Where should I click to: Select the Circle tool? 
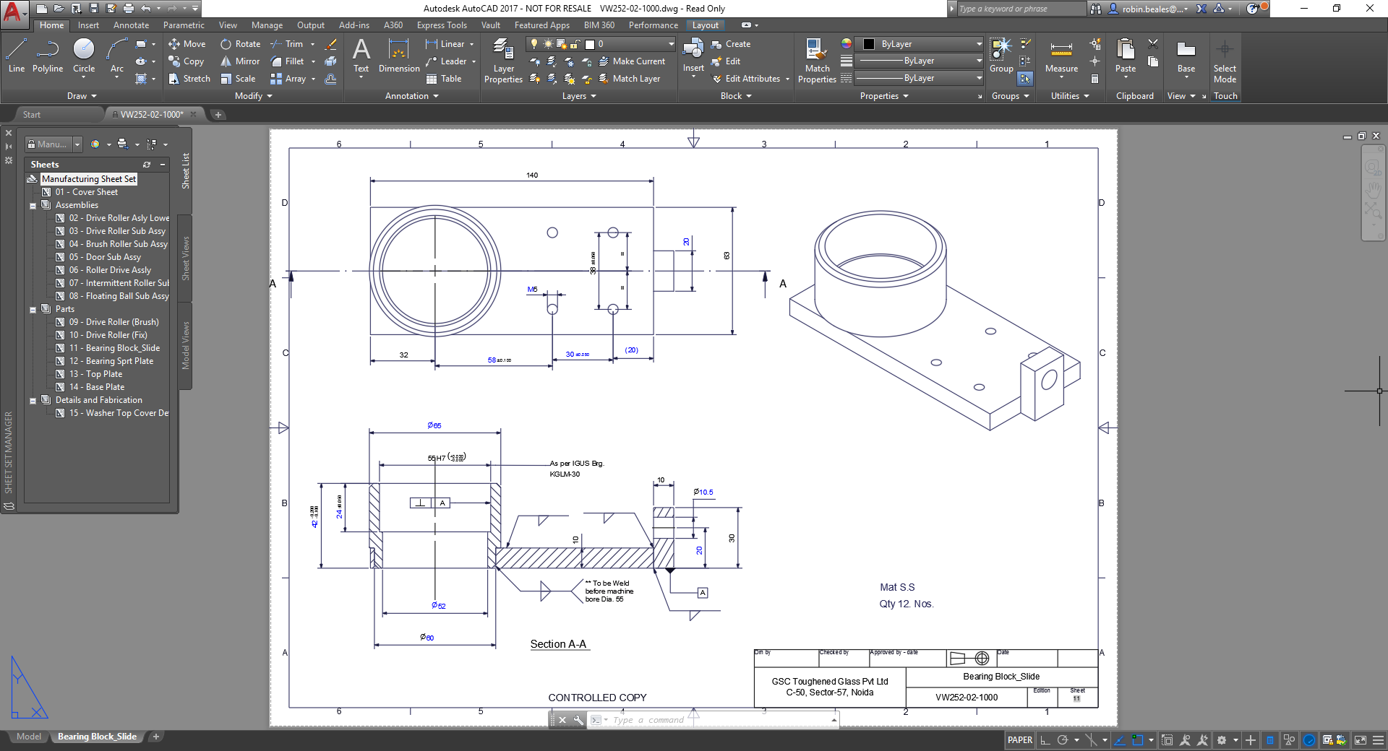tap(84, 56)
